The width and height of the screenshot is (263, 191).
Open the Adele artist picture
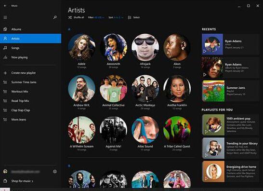click(x=82, y=47)
